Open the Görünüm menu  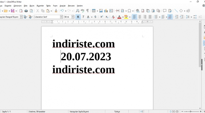(18, 6)
